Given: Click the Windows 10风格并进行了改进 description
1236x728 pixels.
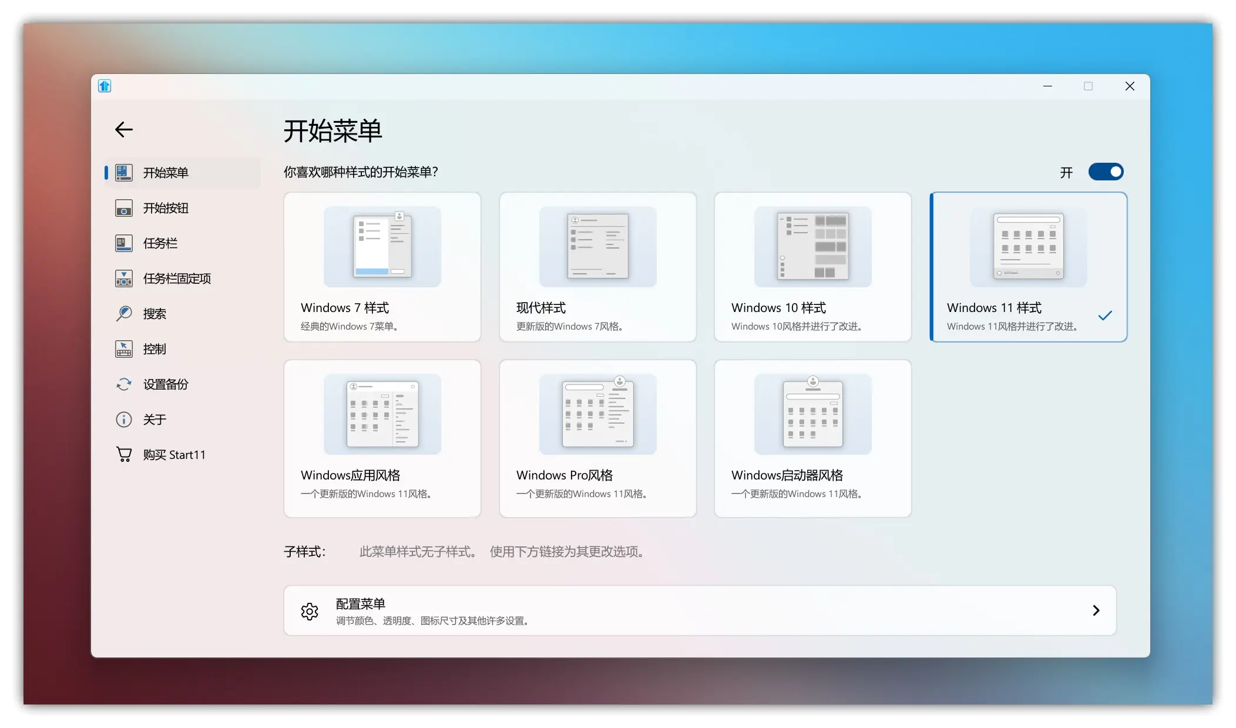Looking at the screenshot, I should [797, 327].
